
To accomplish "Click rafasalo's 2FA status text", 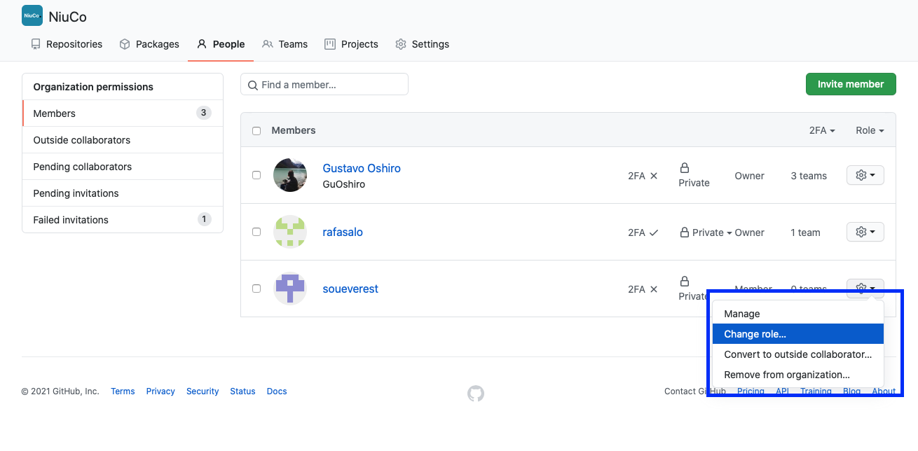I will click(x=643, y=233).
